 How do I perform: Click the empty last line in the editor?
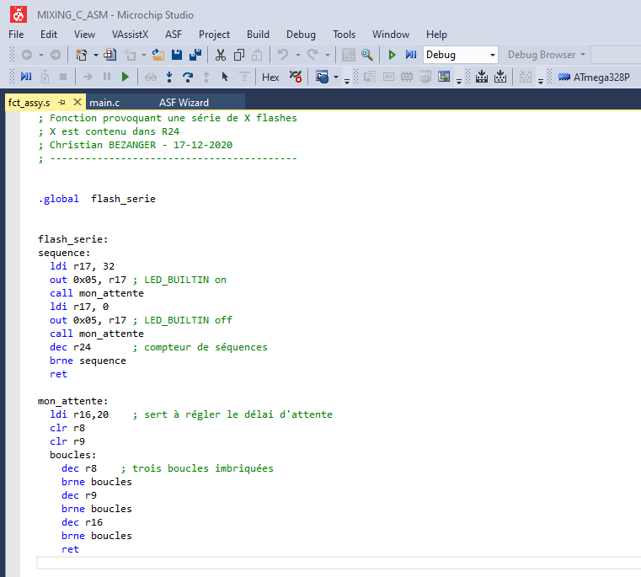tap(339, 563)
